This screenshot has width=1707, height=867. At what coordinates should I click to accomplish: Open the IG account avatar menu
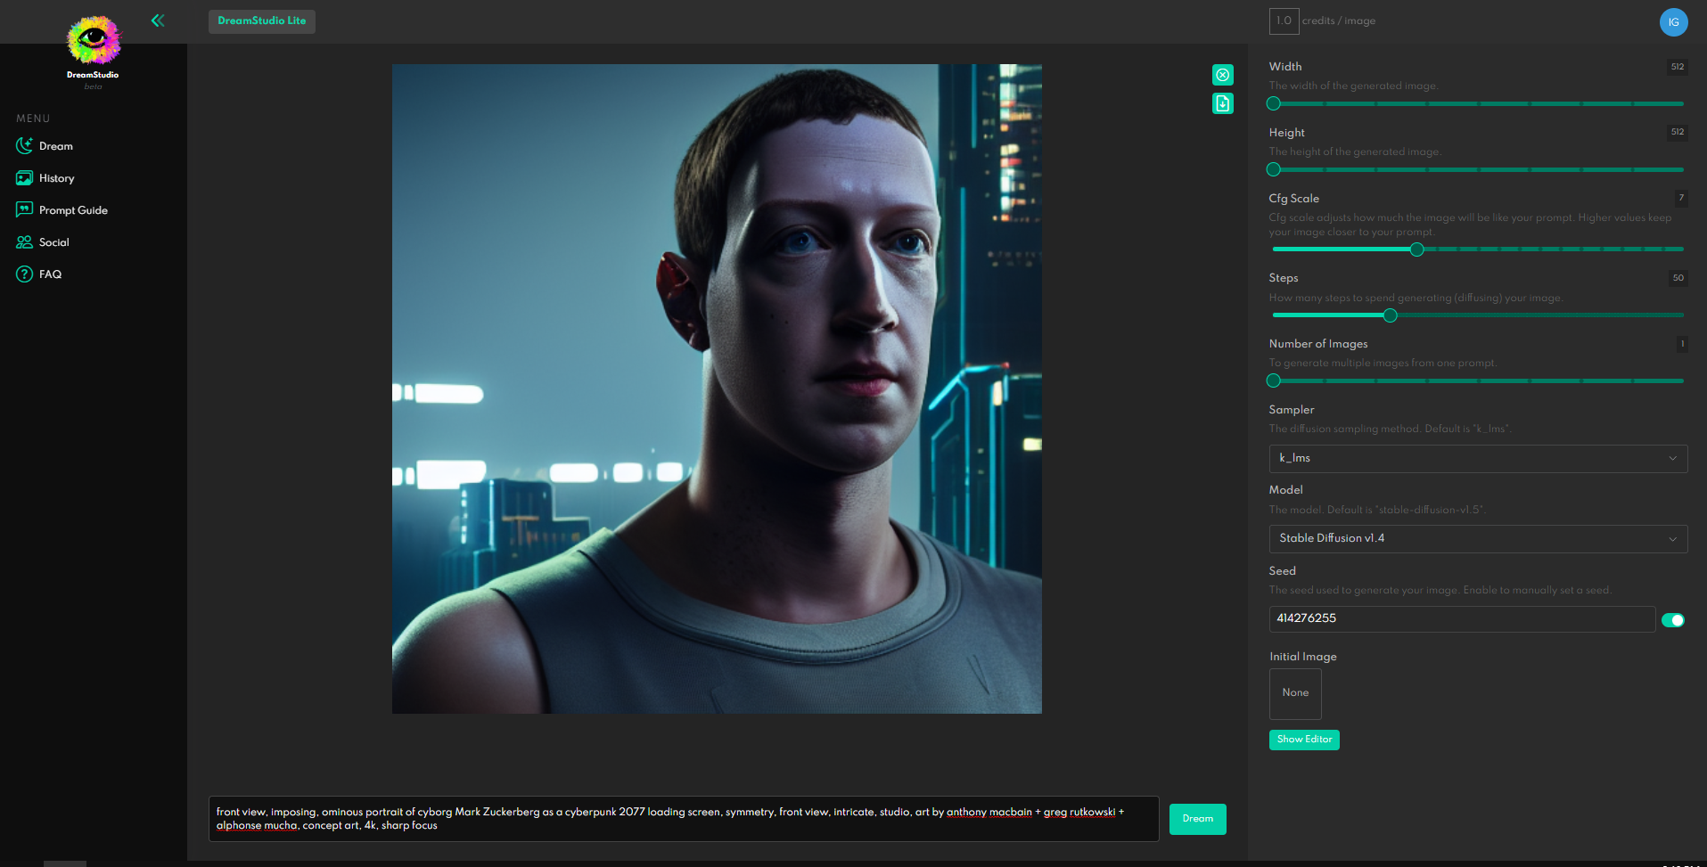coord(1673,22)
